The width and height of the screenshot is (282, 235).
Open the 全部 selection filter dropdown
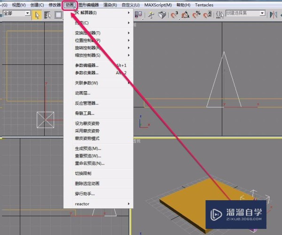coord(28,13)
